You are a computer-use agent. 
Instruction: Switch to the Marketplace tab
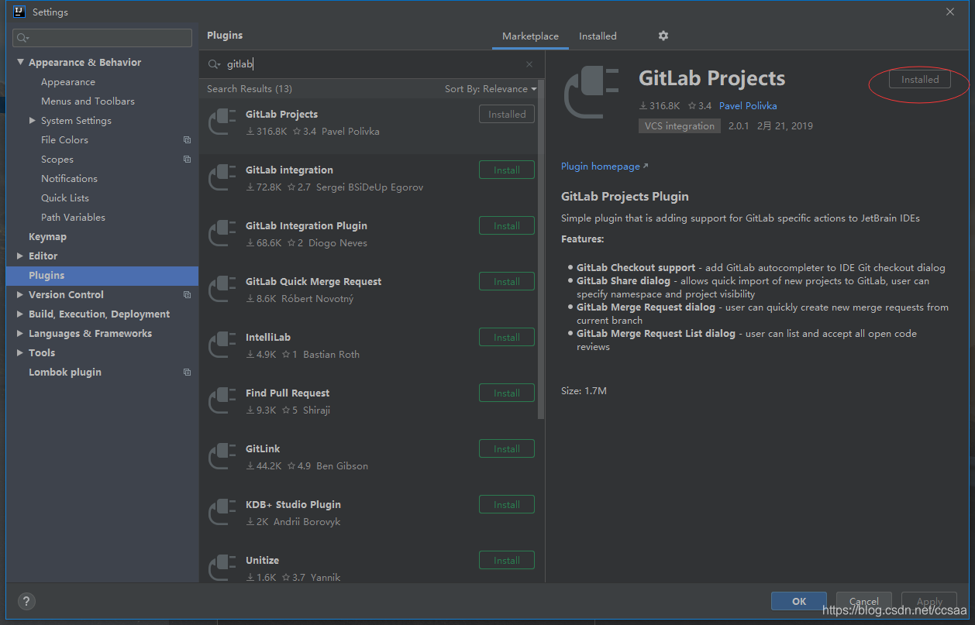click(530, 36)
